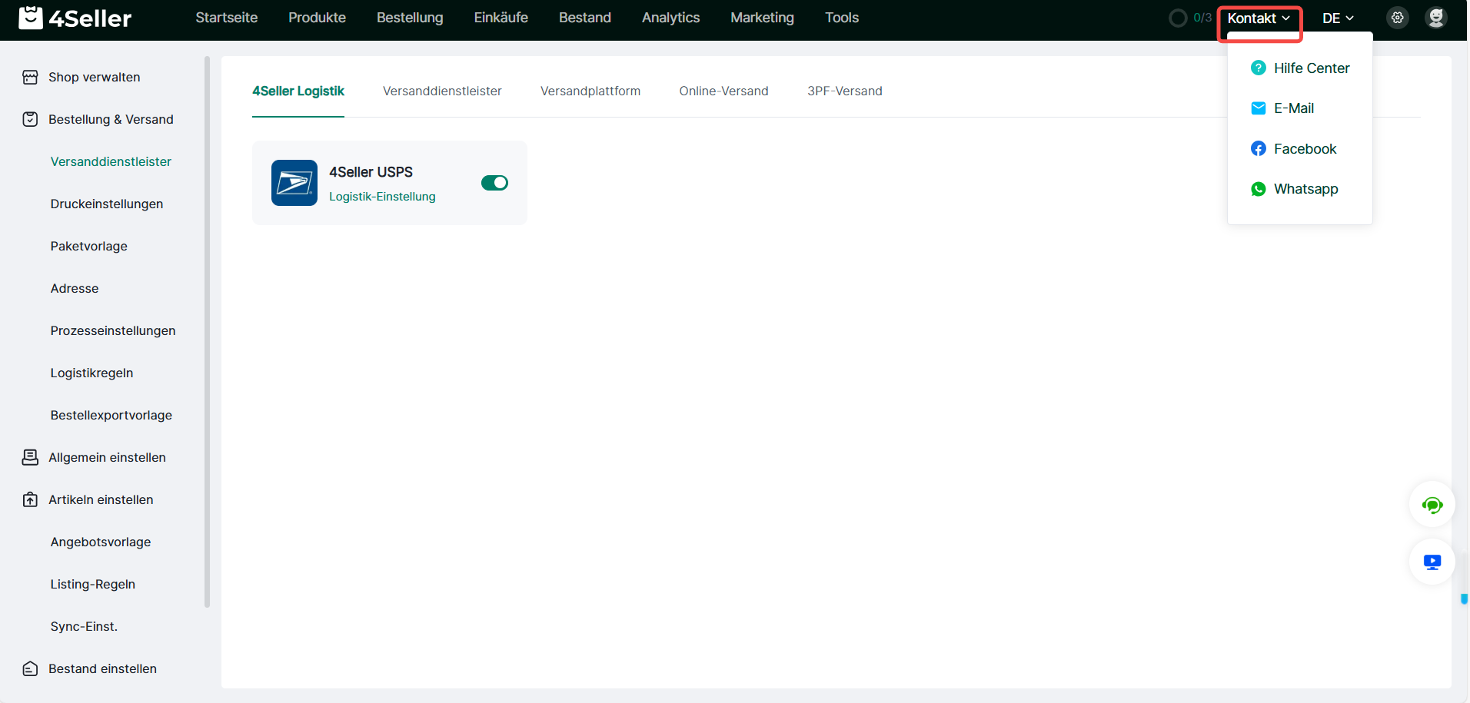Screen dimensions: 1470x703
Task: Click the Whatsapp icon in contact menu
Action: pyautogui.click(x=1258, y=189)
